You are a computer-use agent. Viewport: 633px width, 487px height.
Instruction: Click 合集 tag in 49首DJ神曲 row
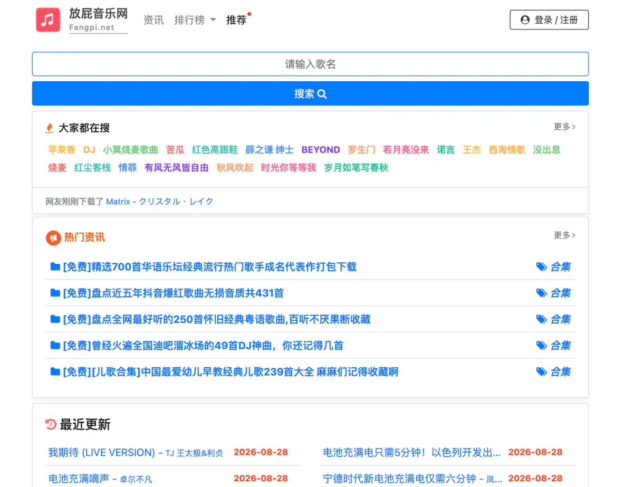(560, 346)
